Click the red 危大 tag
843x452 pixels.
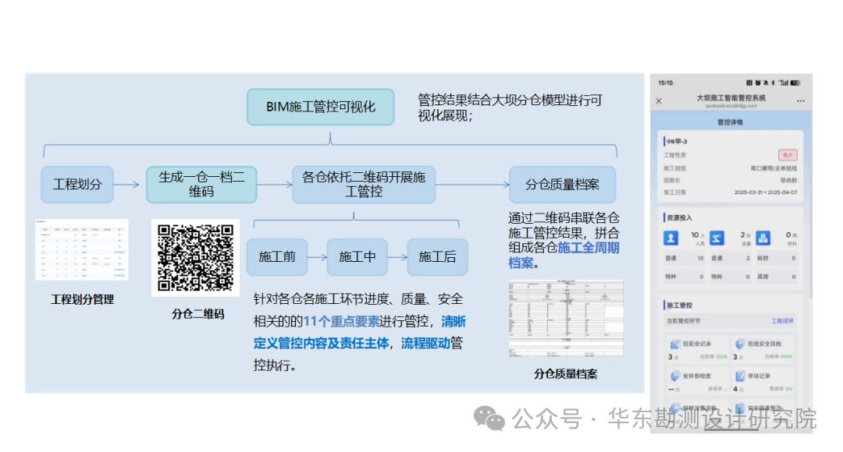click(x=788, y=155)
